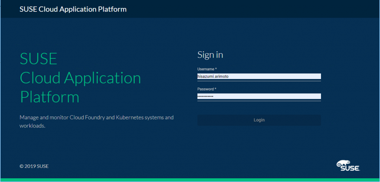The image size is (380, 182).
Task: Click the '© 2019 SUSE' copyright text
Action: 34,166
